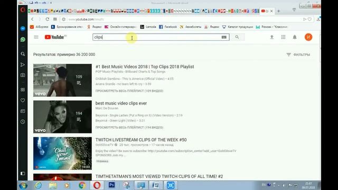View full playlist link (109 видео)
This screenshot has height=190, width=338.
(x=129, y=91)
